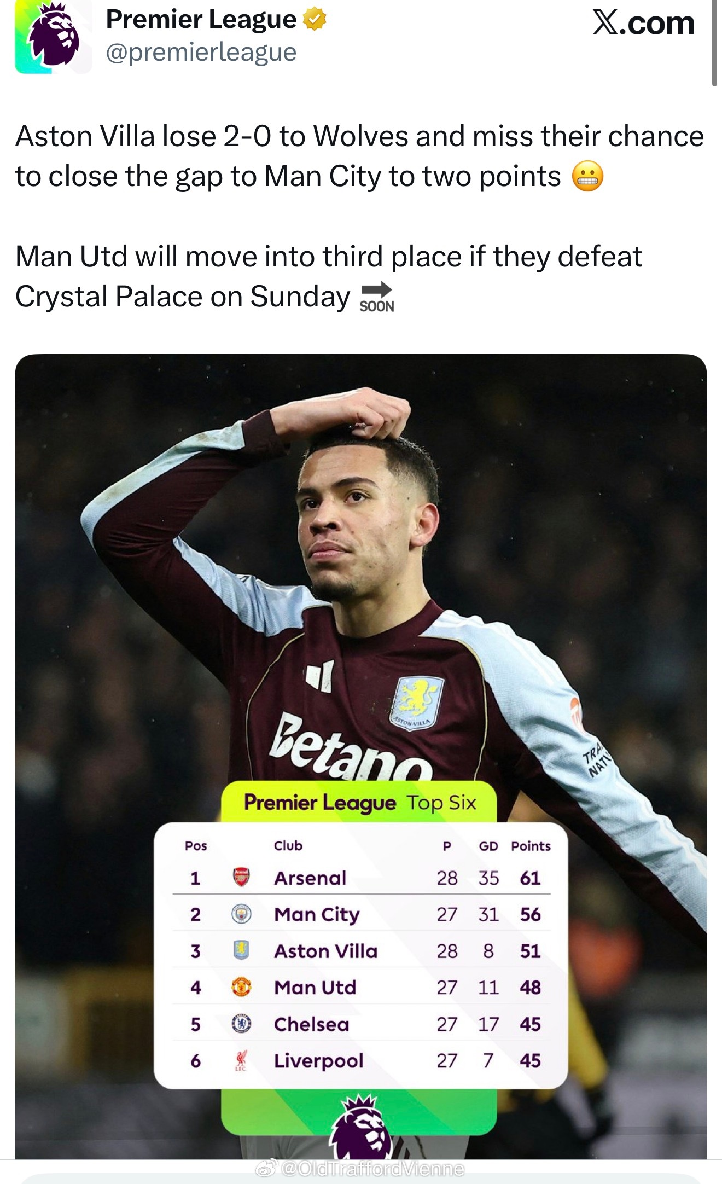Click the Liverpool crest
This screenshot has width=722, height=1184.
[x=241, y=1060]
